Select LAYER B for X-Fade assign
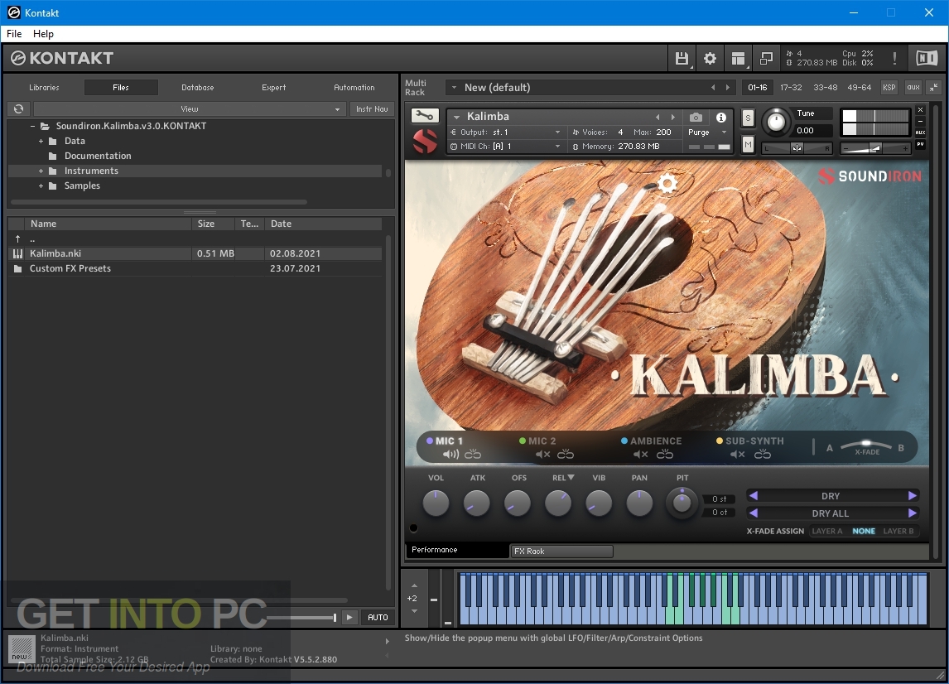949x684 pixels. coord(898,531)
